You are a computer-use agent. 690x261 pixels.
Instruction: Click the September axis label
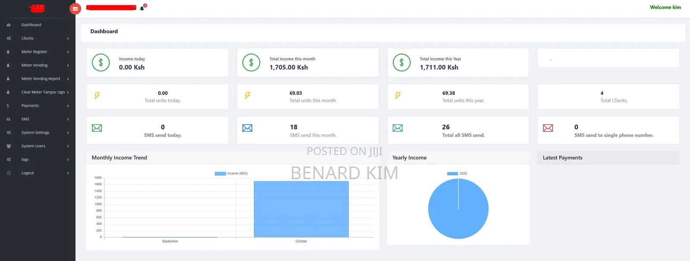pos(170,241)
